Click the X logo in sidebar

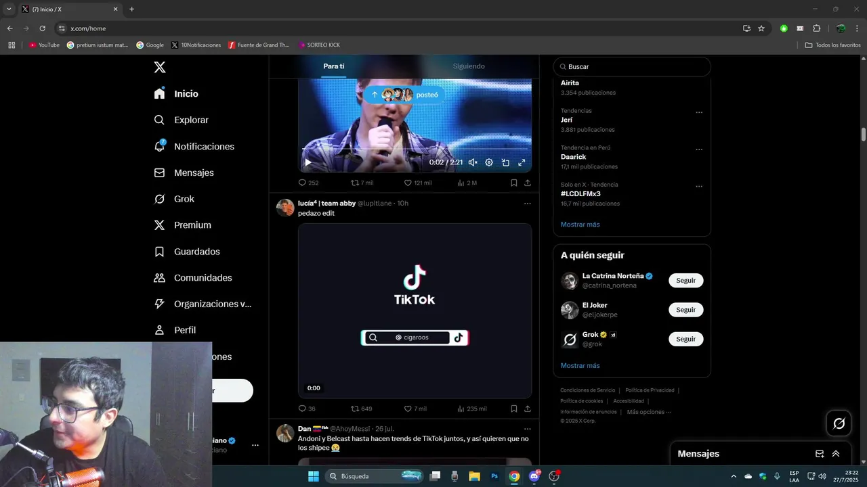coord(159,67)
